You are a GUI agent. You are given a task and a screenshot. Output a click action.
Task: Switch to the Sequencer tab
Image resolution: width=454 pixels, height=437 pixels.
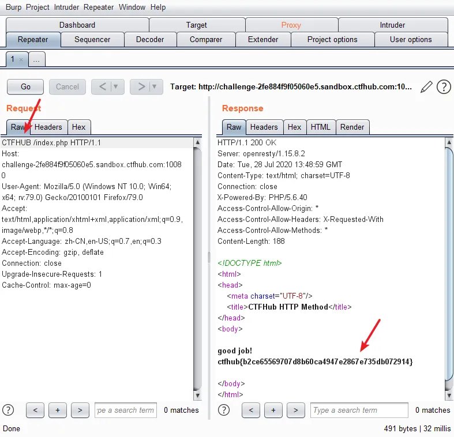click(92, 39)
